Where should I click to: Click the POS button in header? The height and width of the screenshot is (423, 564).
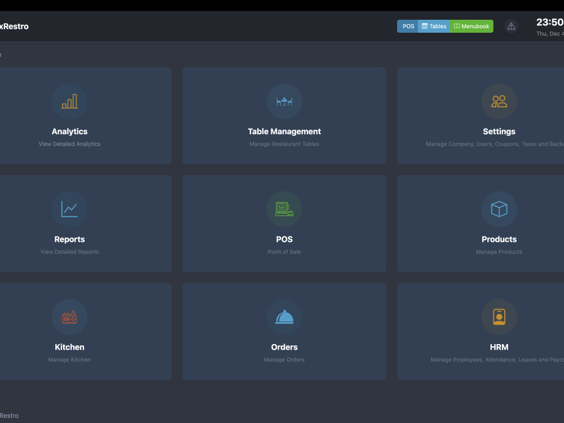[x=408, y=27]
